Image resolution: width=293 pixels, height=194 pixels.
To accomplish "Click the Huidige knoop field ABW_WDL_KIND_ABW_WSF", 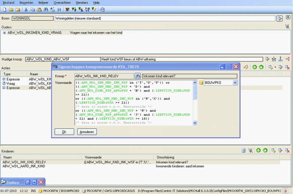I will [x=63, y=59].
